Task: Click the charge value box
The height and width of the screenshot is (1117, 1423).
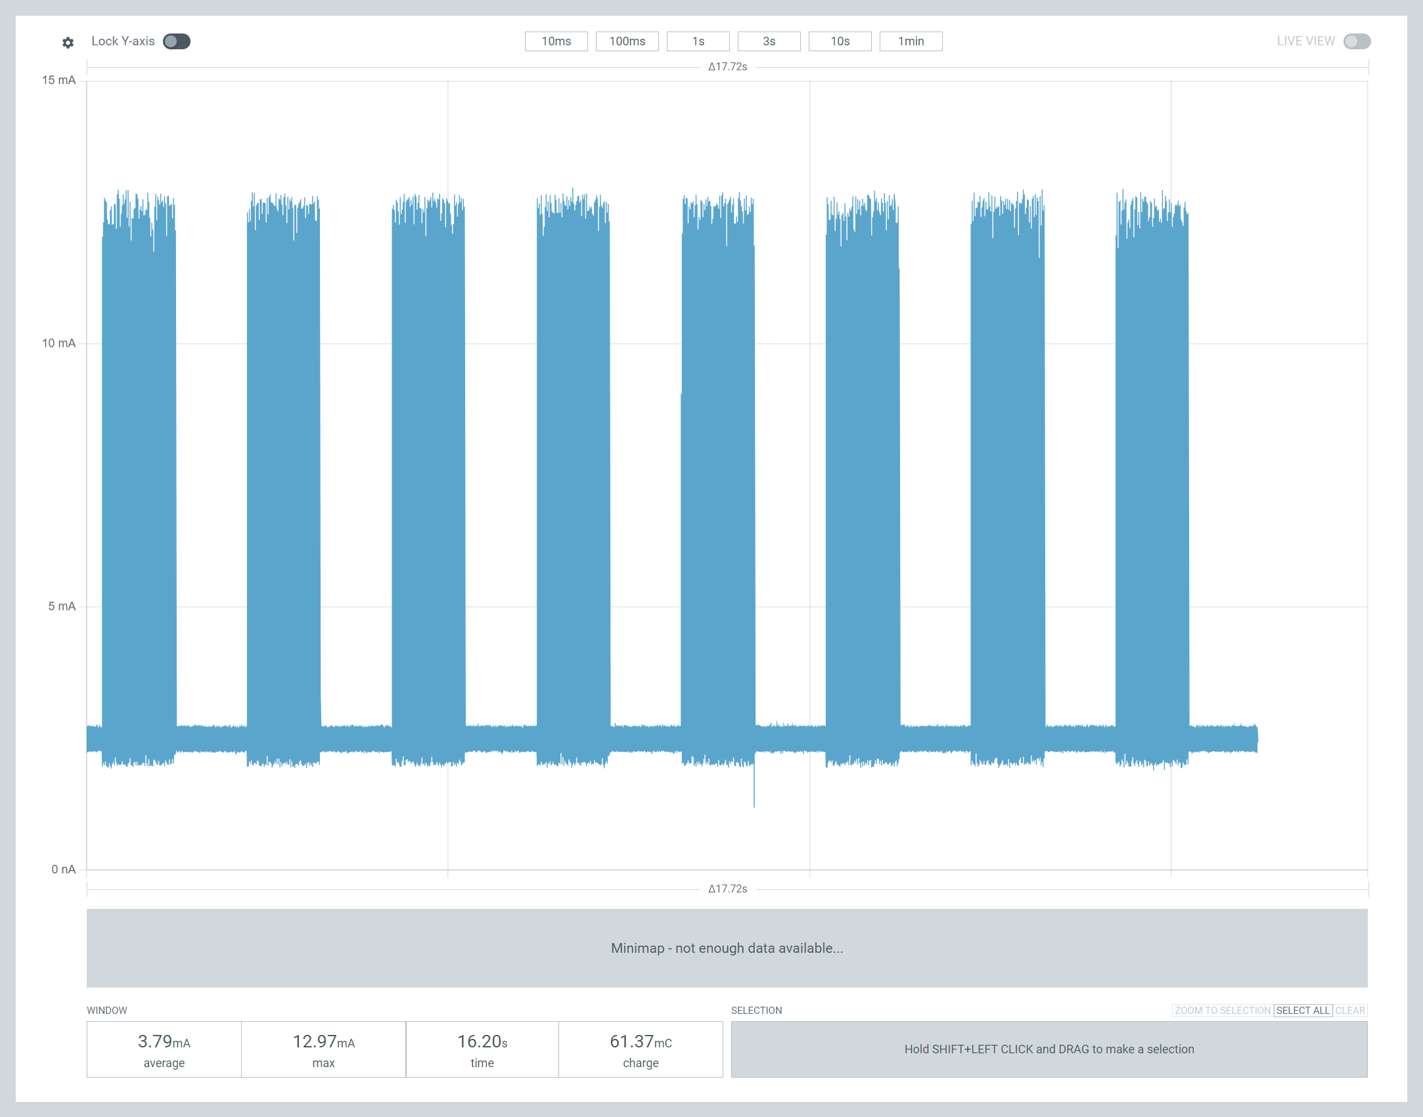Action: 641,1049
